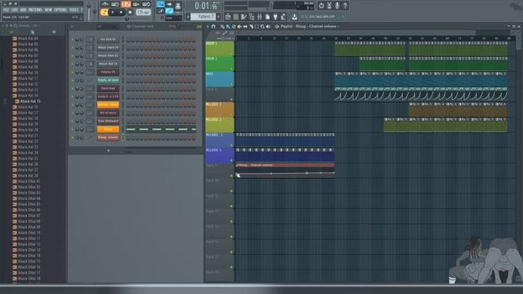Open the VIEW menu
The image size is (523, 294).
[x=48, y=11]
